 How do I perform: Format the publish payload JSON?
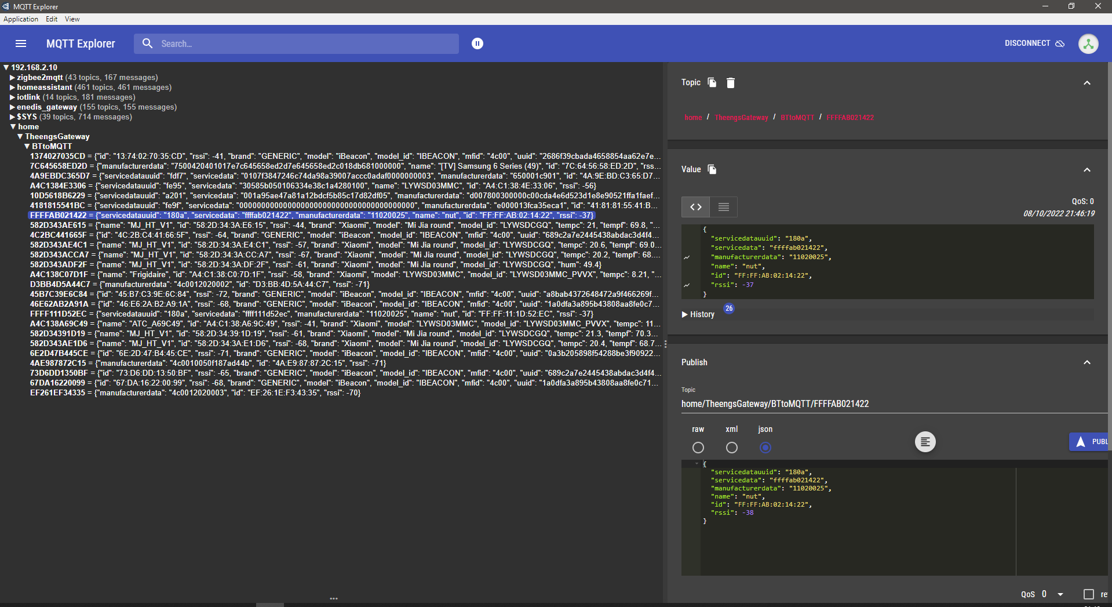pos(925,442)
